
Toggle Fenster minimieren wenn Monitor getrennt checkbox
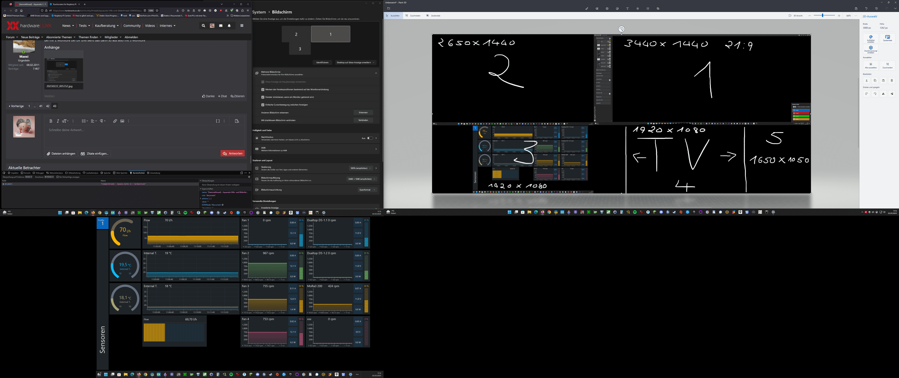click(263, 97)
